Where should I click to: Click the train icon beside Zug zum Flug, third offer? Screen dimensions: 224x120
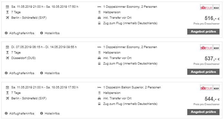pyautogui.click(x=99, y=104)
